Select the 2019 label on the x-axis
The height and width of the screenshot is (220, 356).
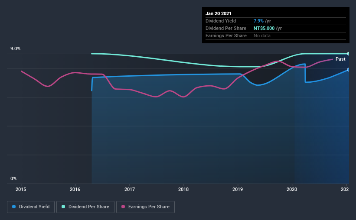pyautogui.click(x=238, y=189)
